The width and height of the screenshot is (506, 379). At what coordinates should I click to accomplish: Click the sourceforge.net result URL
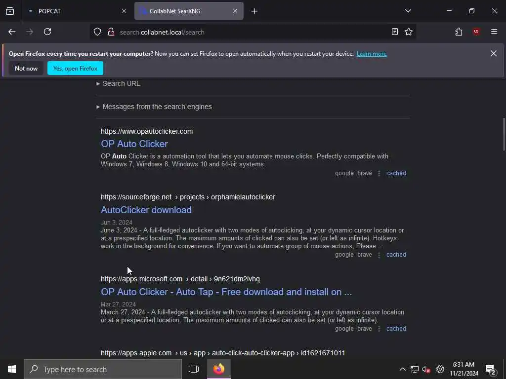[188, 197]
